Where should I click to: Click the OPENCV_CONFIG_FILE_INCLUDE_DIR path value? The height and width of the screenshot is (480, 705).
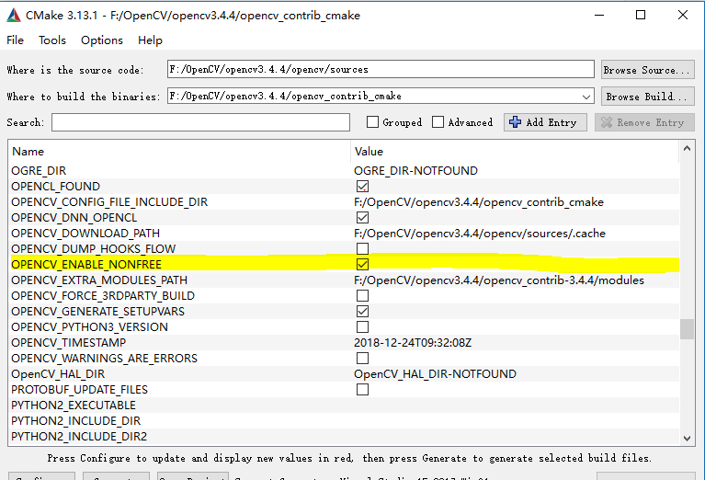[479, 202]
